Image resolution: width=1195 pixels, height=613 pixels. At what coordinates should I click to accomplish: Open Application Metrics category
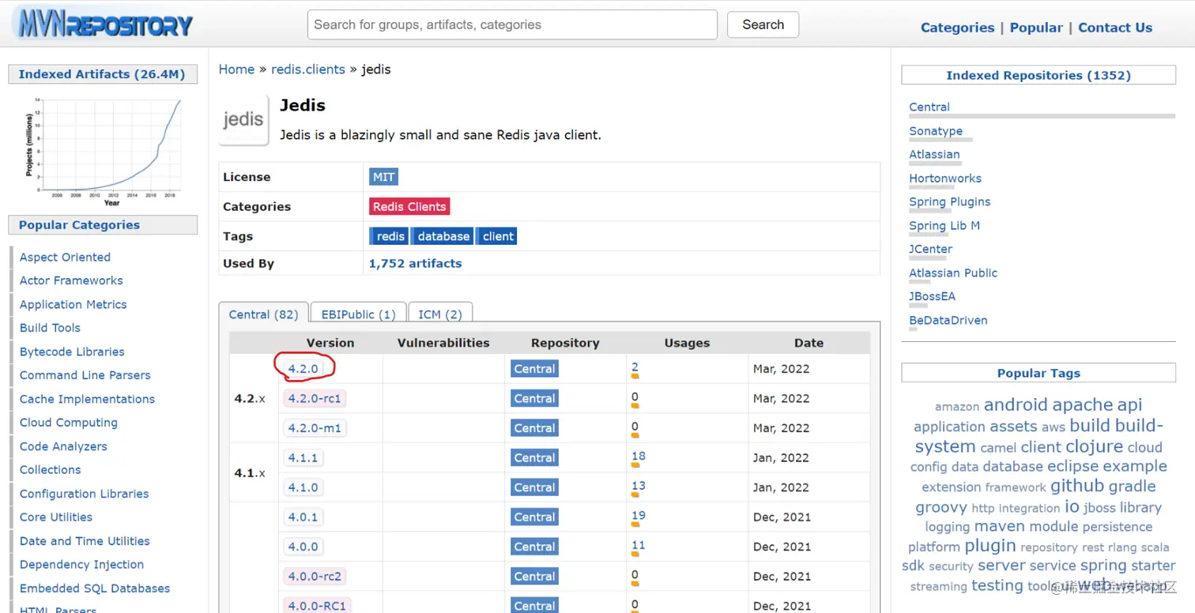pos(73,304)
